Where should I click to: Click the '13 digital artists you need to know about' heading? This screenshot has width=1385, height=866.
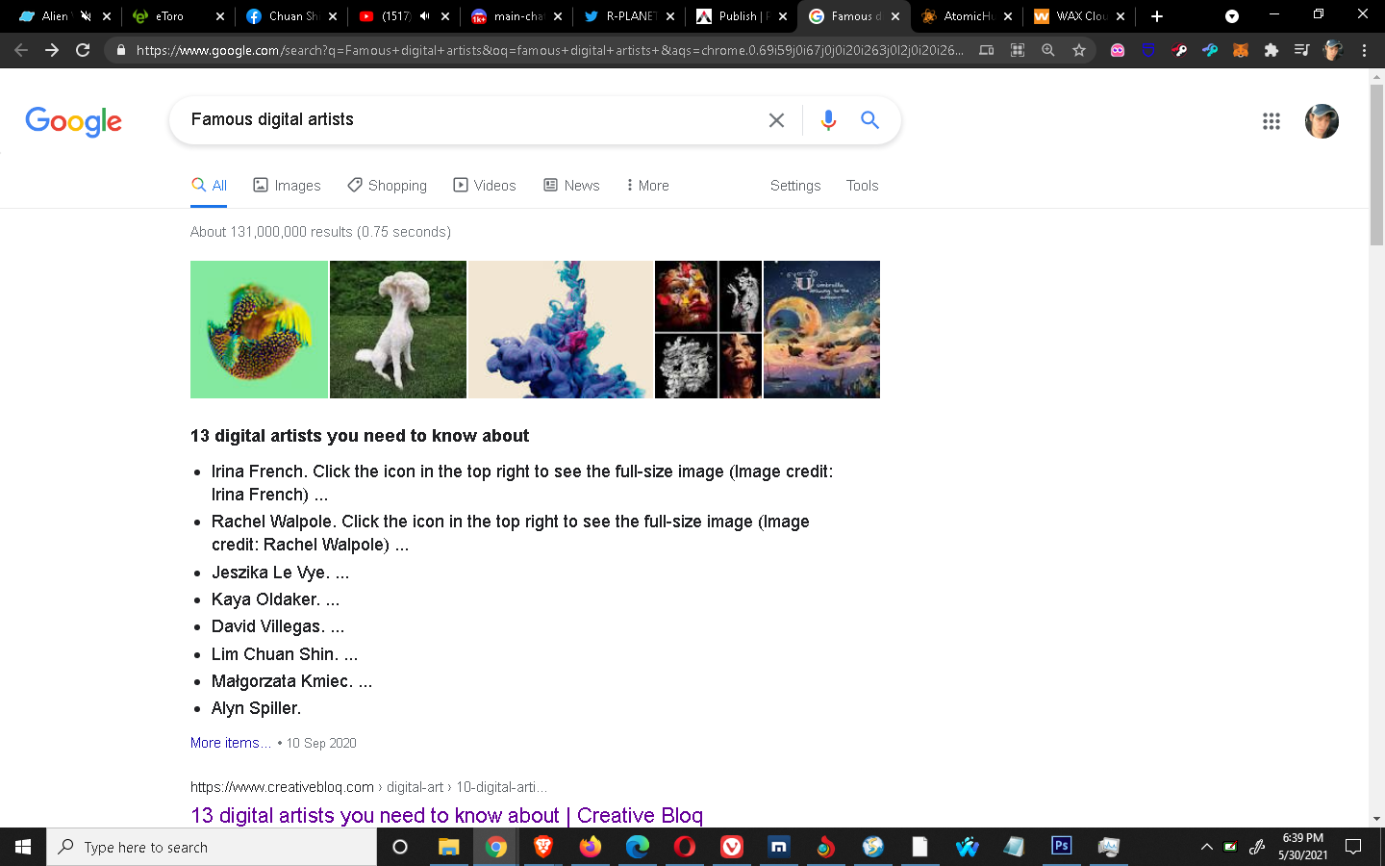360,436
